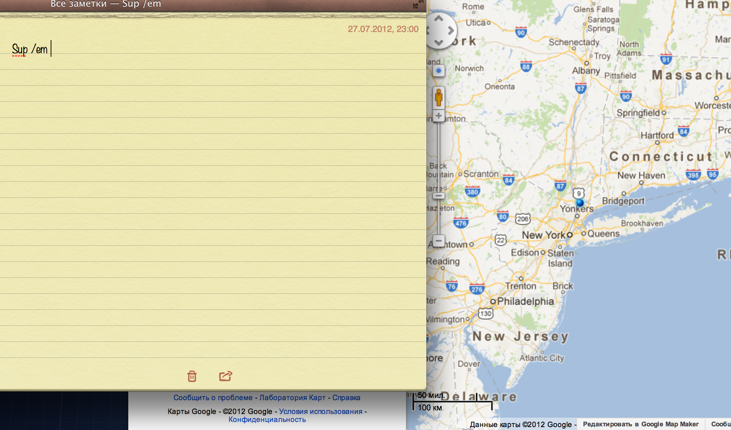The width and height of the screenshot is (731, 430).
Task: Show my location button on map
Action: (439, 71)
